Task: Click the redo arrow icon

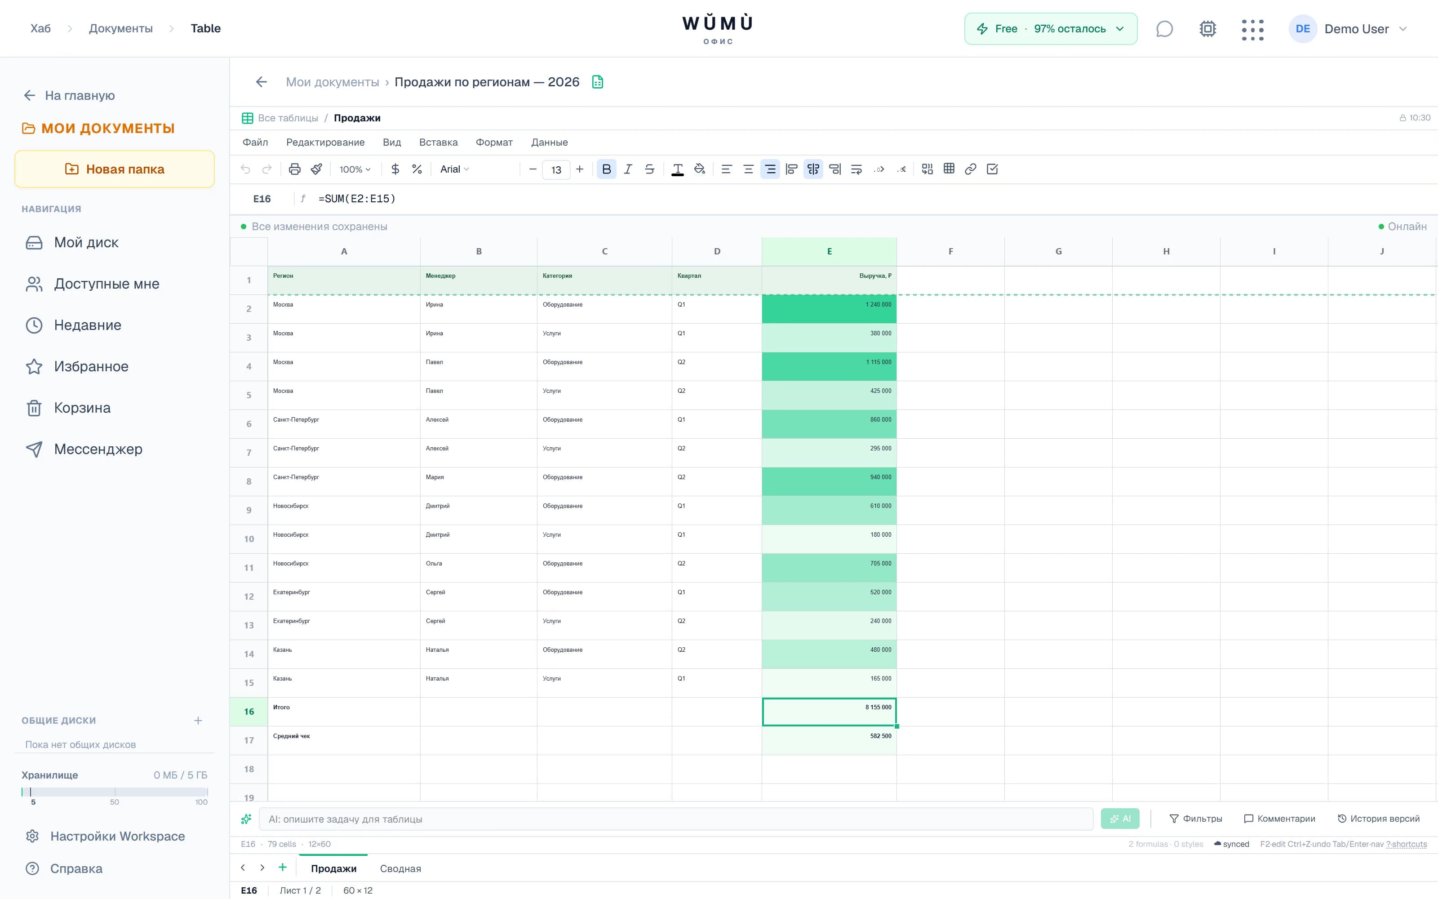Action: [x=267, y=169]
